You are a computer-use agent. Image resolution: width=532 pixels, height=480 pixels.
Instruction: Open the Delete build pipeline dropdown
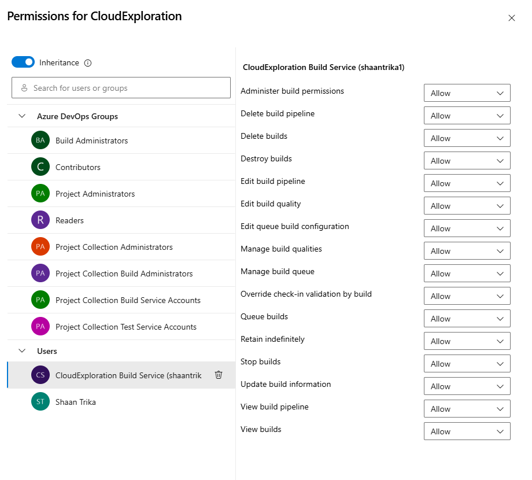[467, 116]
